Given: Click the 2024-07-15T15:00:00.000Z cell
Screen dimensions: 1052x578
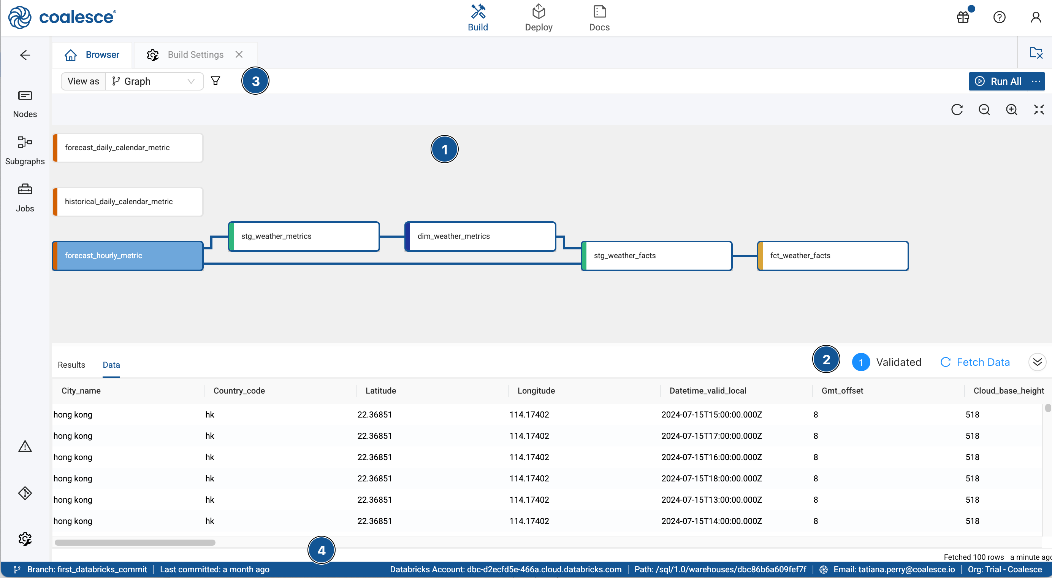Looking at the screenshot, I should 711,414.
